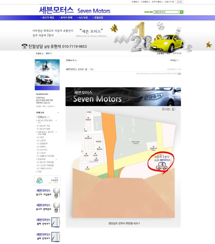The image size is (215, 244).
Task: Select the 소형차 subcategory
Action: [43, 141]
